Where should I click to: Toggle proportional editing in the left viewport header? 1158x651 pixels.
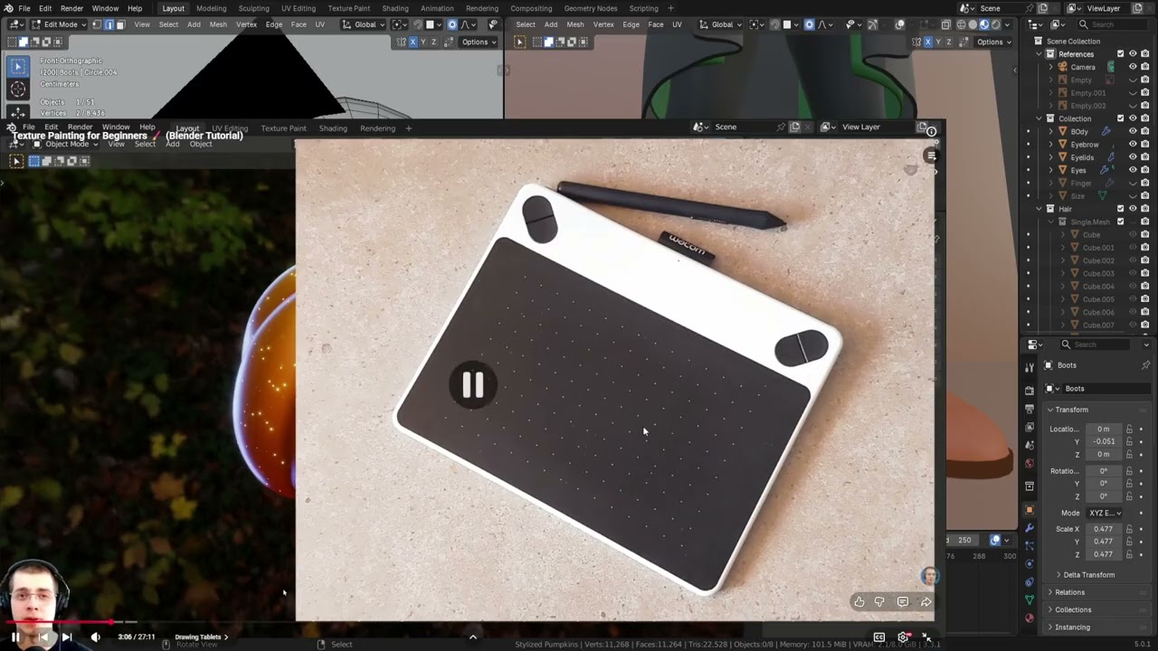click(x=453, y=24)
